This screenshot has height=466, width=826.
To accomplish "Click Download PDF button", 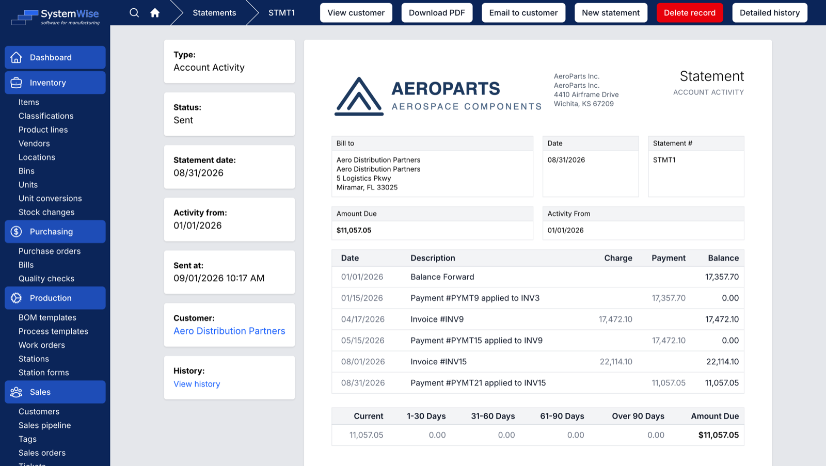I will pyautogui.click(x=437, y=12).
